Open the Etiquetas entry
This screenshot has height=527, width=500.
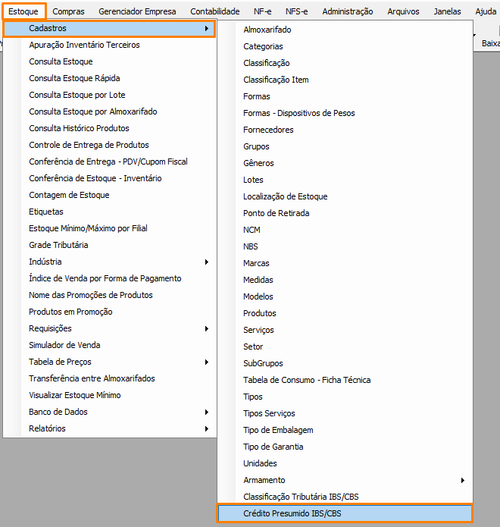coord(109,212)
